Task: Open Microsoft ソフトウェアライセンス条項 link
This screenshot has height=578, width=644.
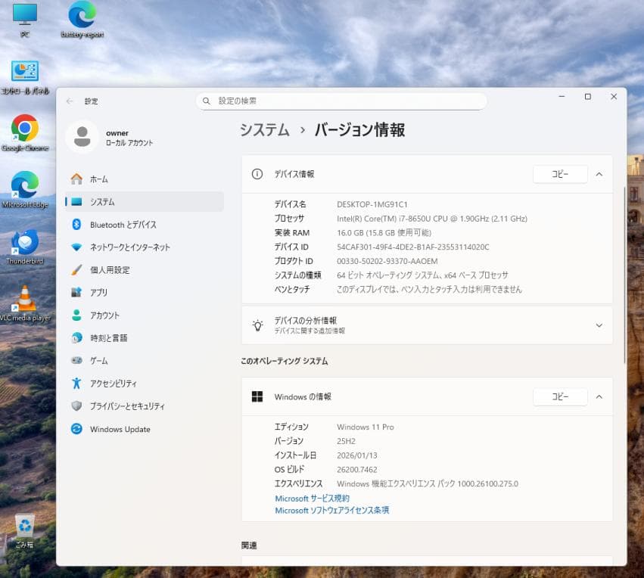Action: [x=332, y=510]
